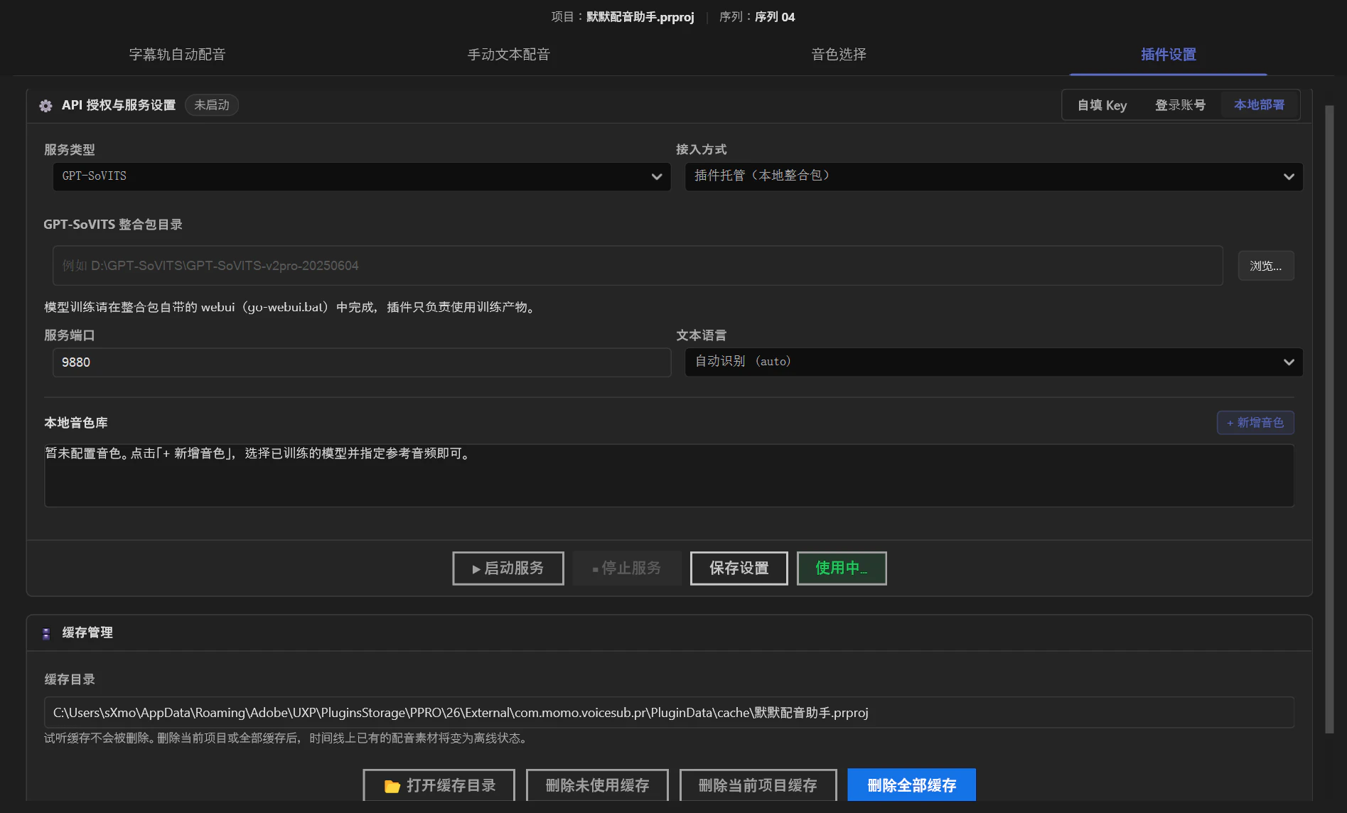Choose the 登录账号 mode
The width and height of the screenshot is (1347, 813).
point(1180,105)
